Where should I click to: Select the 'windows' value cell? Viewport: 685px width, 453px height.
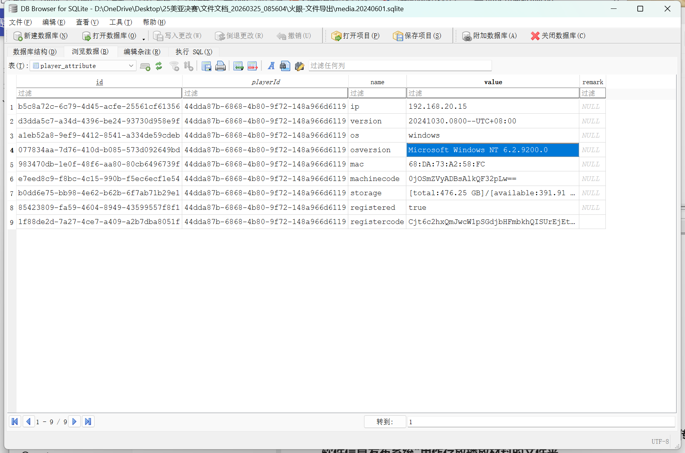[x=493, y=135]
